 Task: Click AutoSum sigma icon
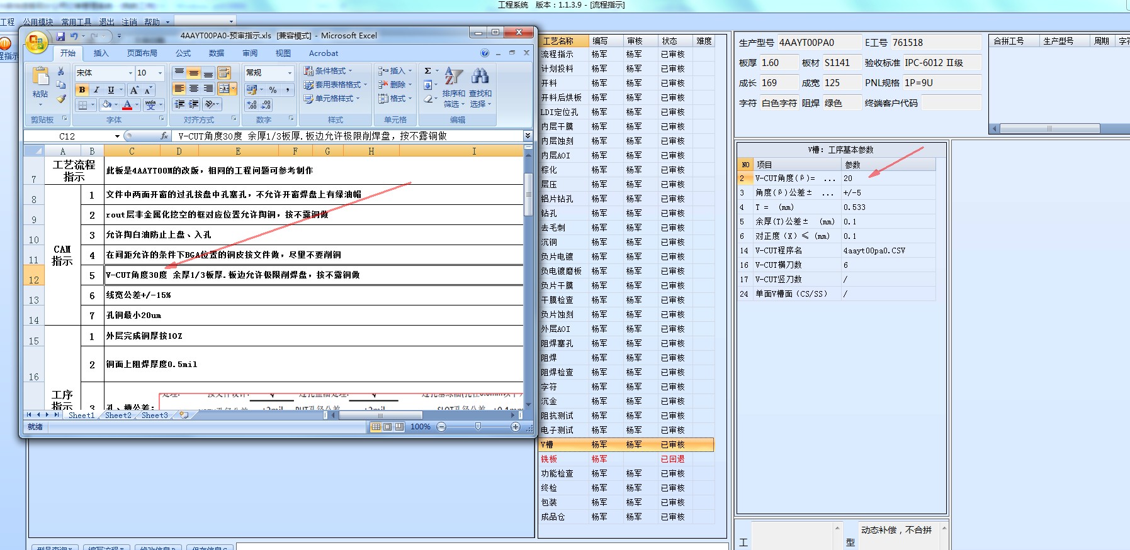point(427,71)
